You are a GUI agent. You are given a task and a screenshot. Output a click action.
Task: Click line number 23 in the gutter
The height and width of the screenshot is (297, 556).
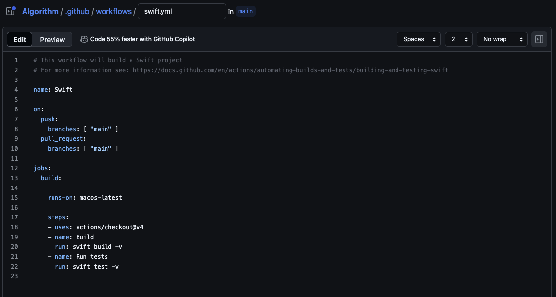coord(14,276)
